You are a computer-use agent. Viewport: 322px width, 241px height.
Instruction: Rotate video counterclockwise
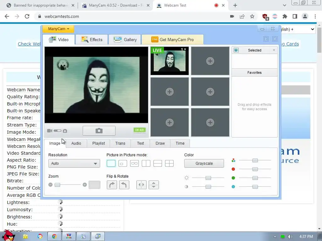[124, 185]
